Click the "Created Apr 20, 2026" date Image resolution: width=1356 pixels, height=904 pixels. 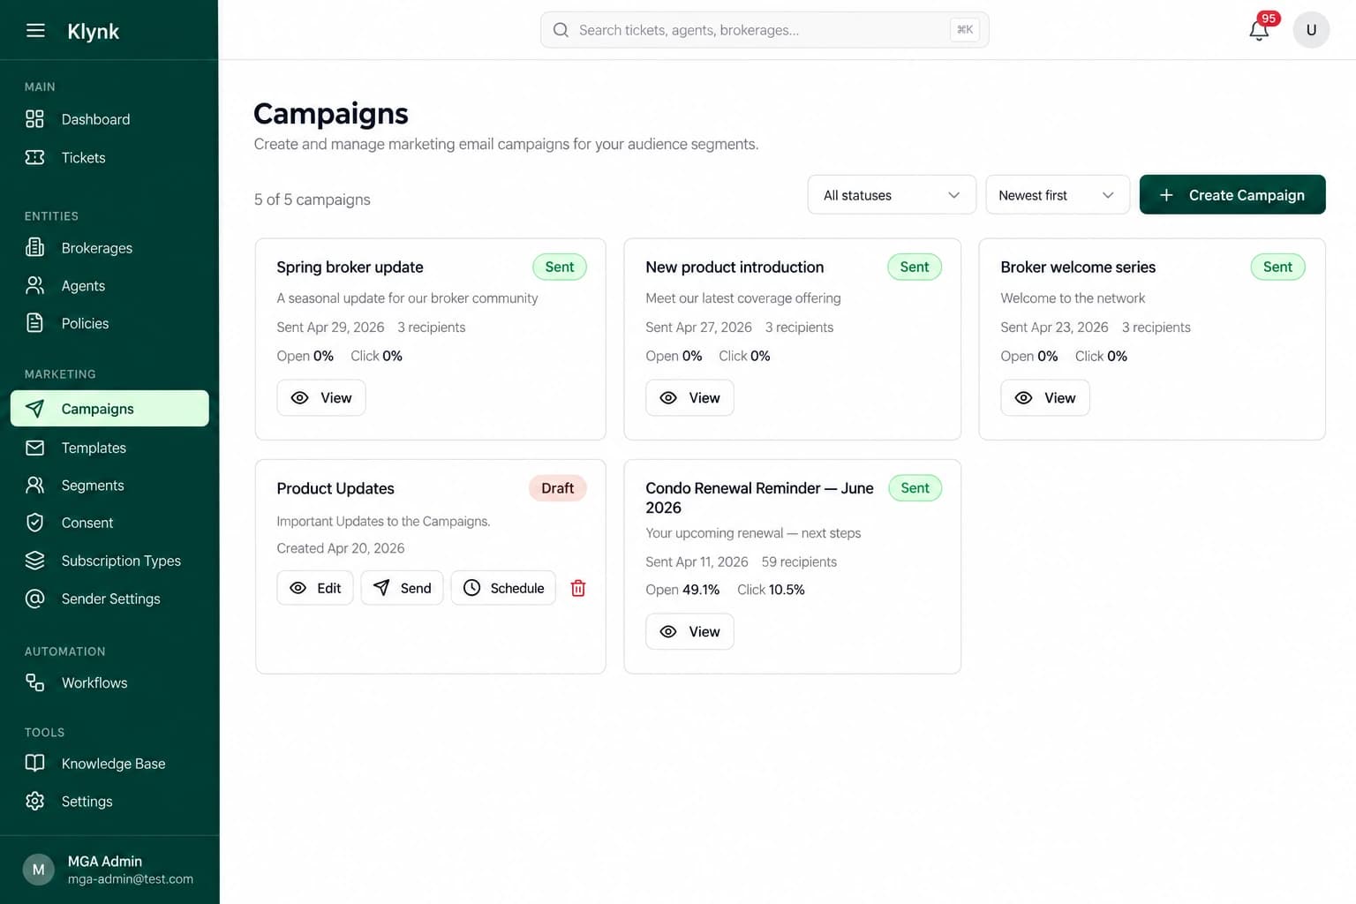341,548
